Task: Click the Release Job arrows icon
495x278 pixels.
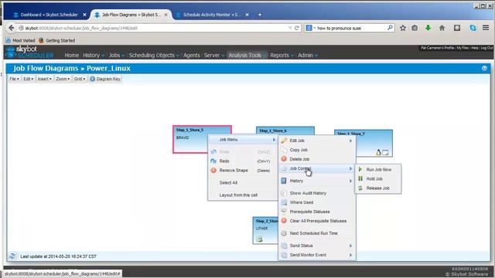Action: tap(360, 188)
